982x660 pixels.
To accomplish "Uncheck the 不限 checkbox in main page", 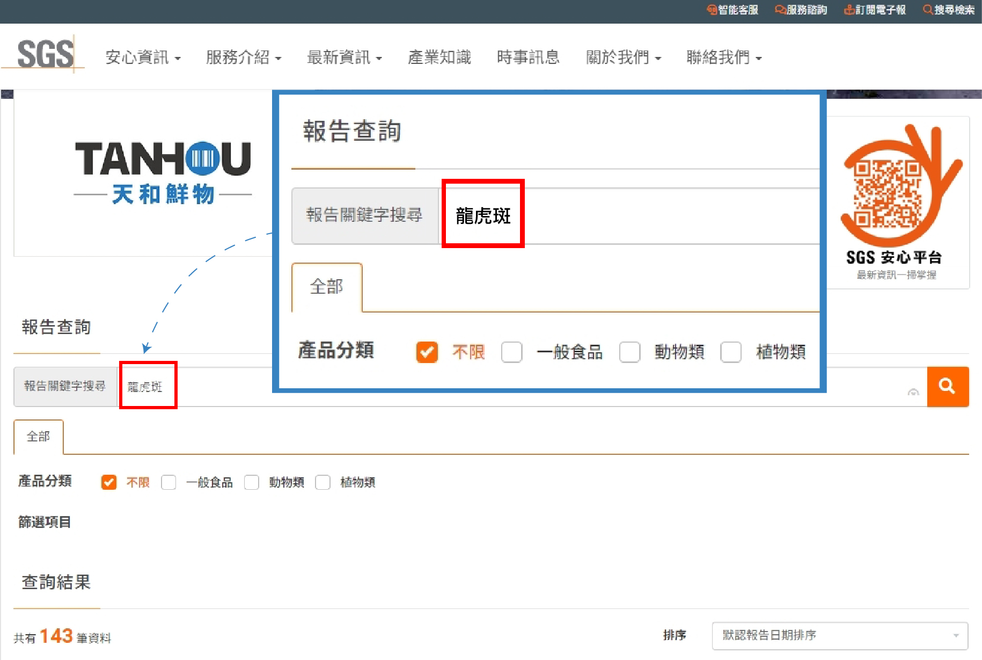I will click(109, 482).
